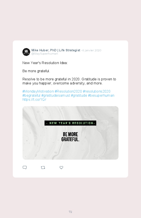
Task: Click the tweet text about gratitude
Action: [x=69, y=81]
